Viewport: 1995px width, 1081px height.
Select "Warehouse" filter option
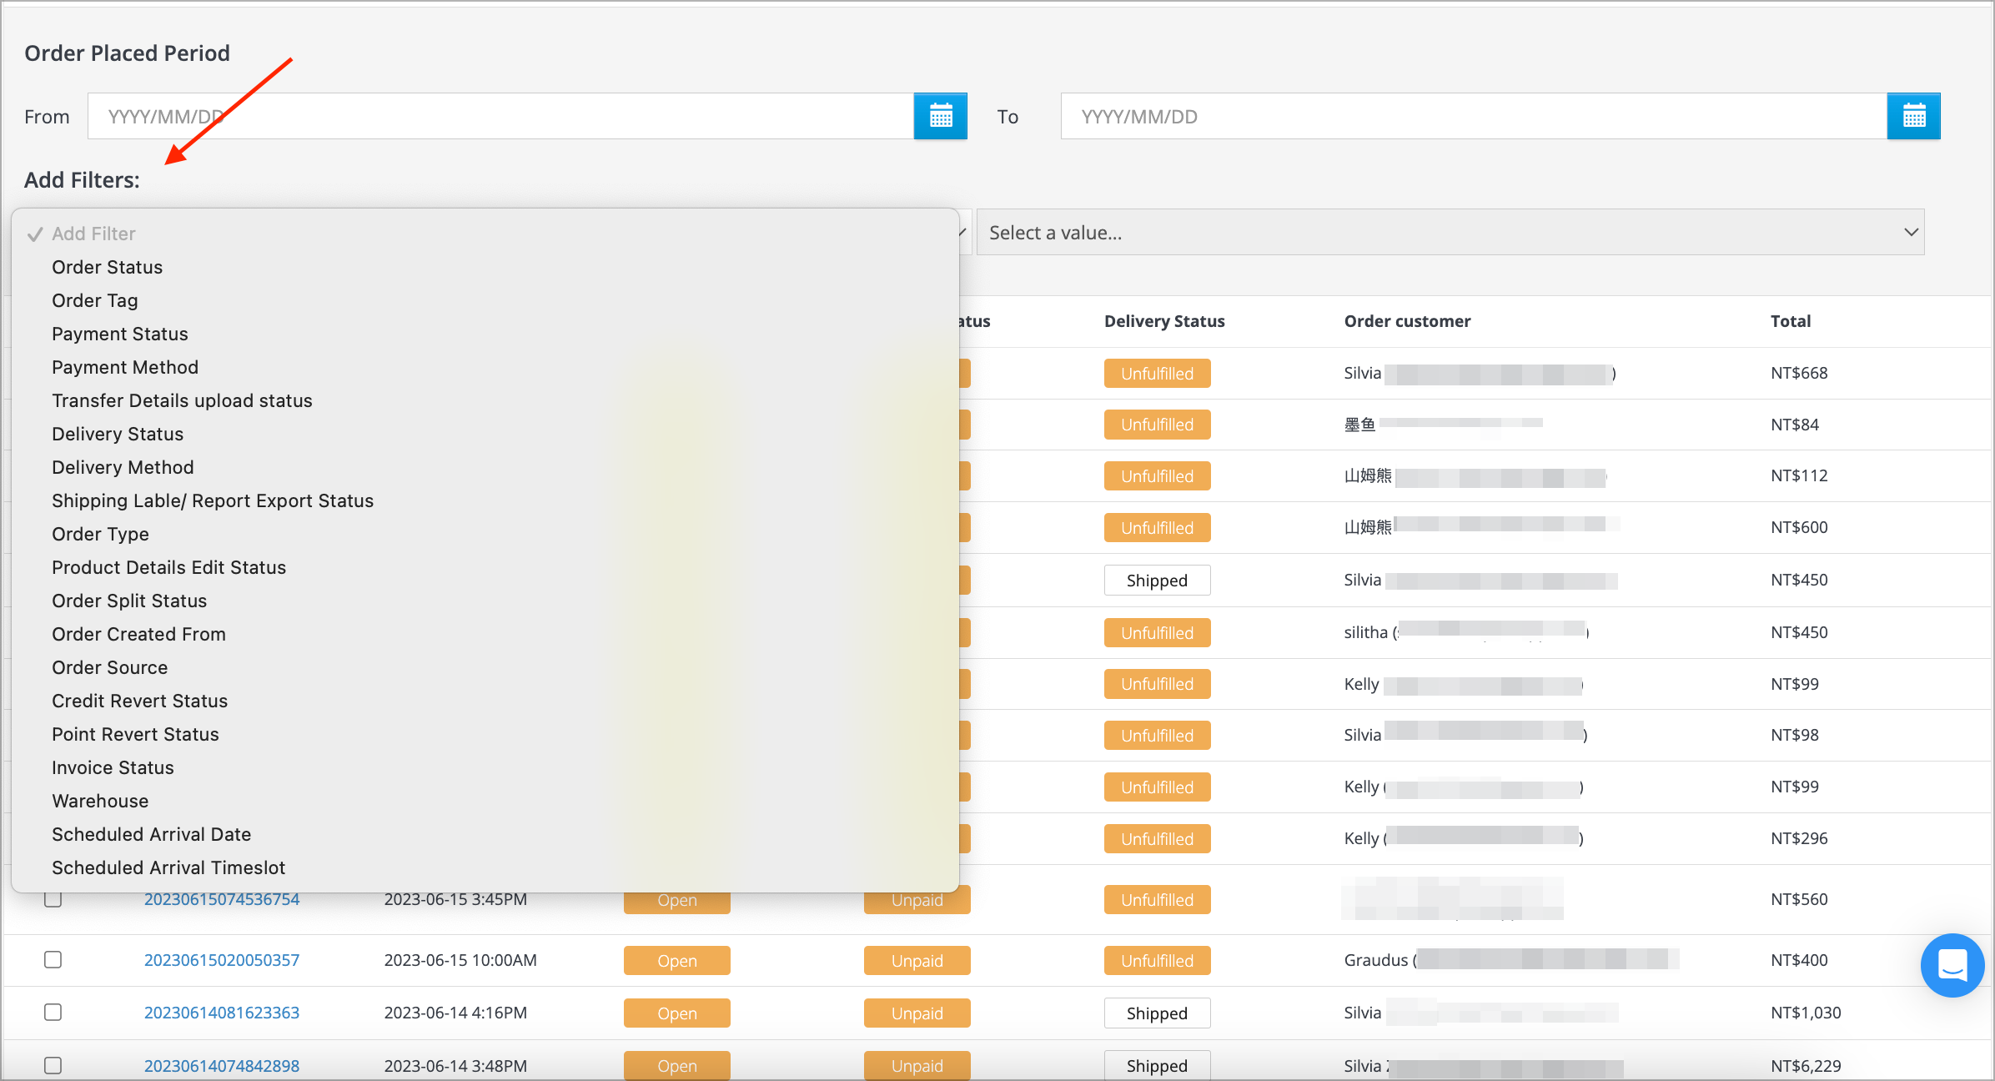click(x=100, y=801)
